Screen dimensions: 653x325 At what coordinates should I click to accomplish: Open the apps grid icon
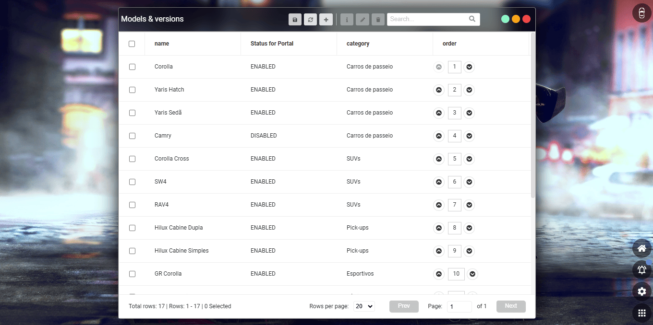pyautogui.click(x=642, y=313)
